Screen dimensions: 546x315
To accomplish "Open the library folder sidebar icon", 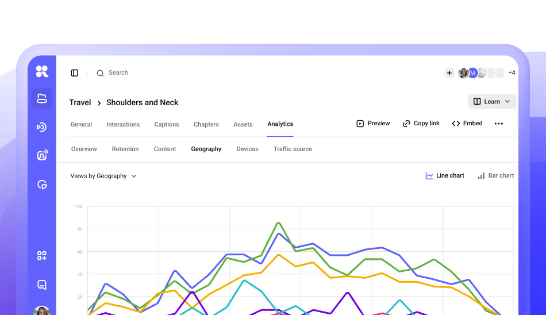I will coord(42,99).
